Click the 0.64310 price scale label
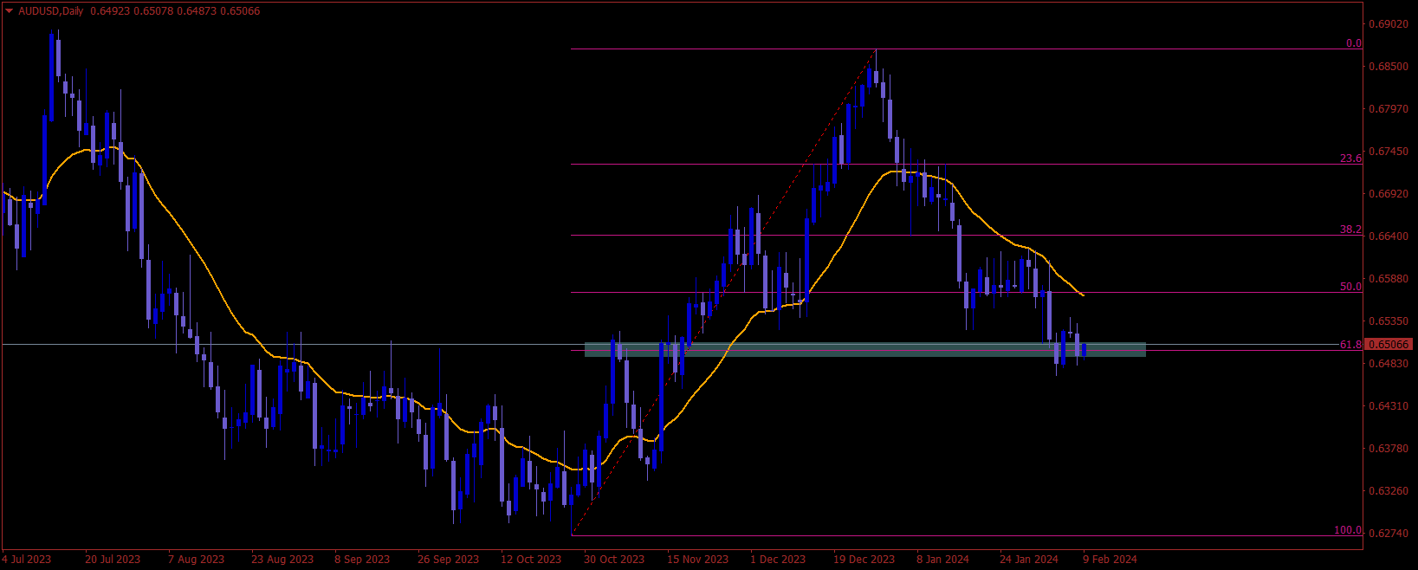The height and width of the screenshot is (570, 1418). point(1389,406)
